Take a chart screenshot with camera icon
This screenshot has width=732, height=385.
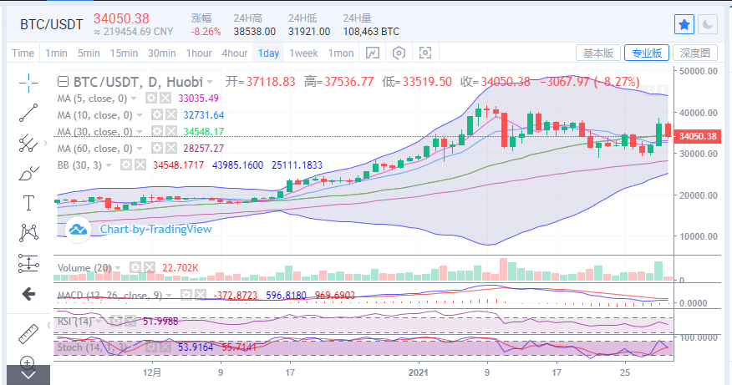point(424,53)
